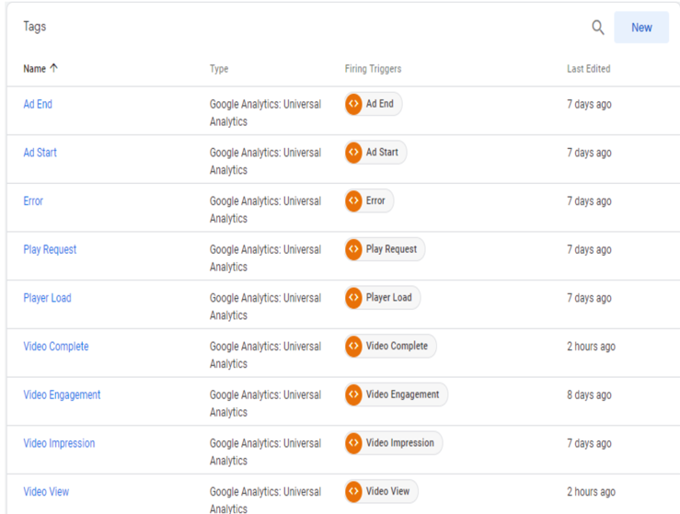The height and width of the screenshot is (514, 680).
Task: Click '7 days ago' in Video Impression row
Action: click(589, 444)
